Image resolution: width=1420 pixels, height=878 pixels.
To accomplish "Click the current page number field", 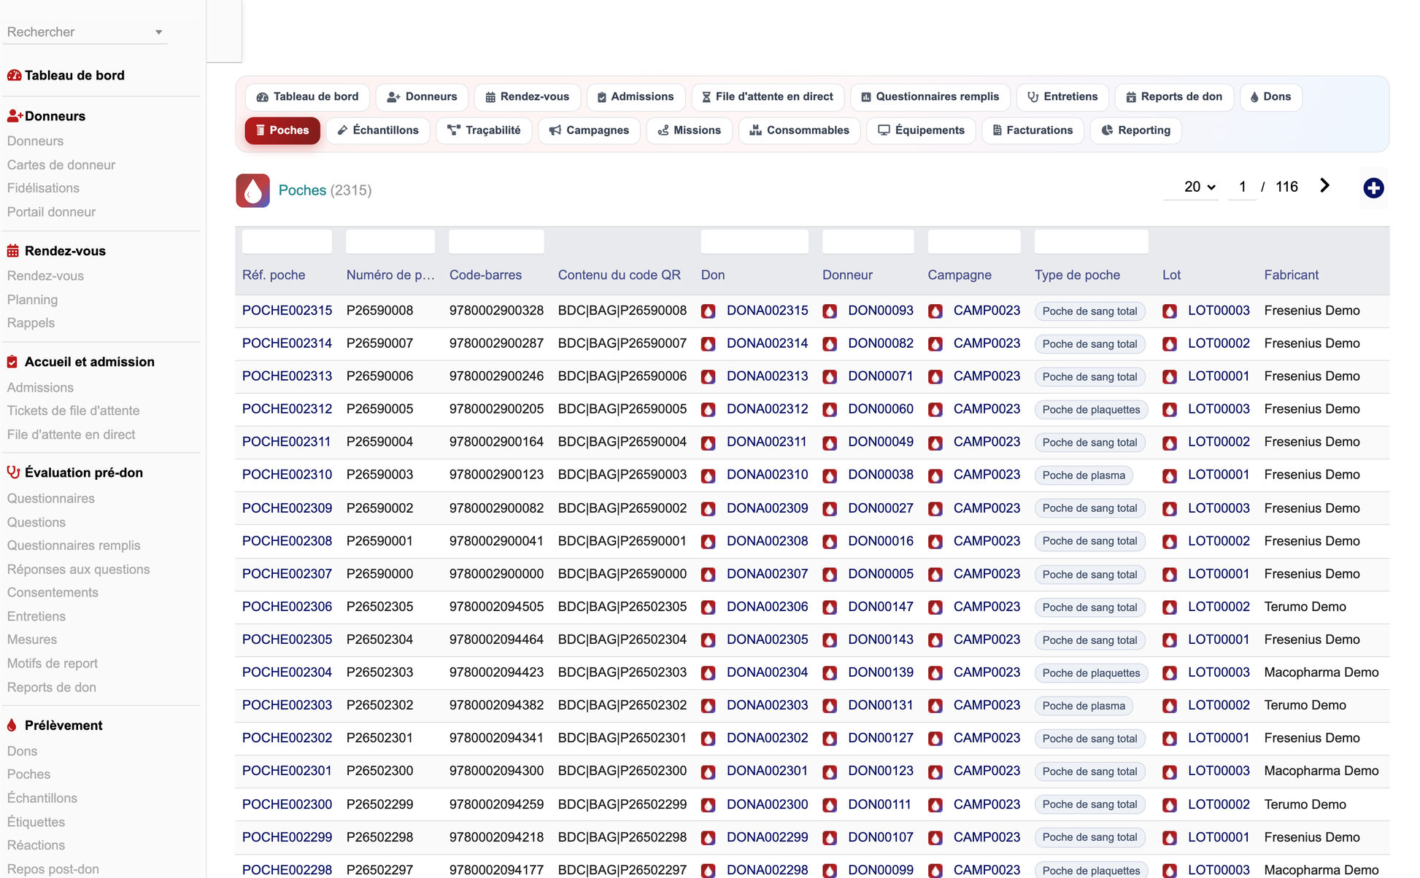I will 1242,187.
